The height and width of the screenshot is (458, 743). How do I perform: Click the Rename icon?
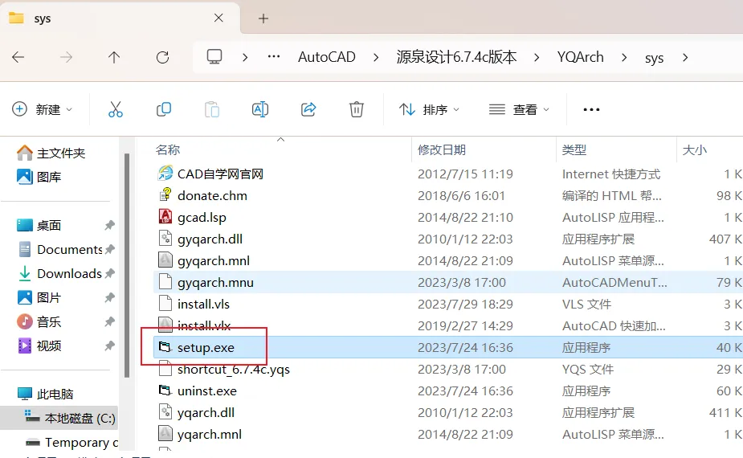(260, 109)
